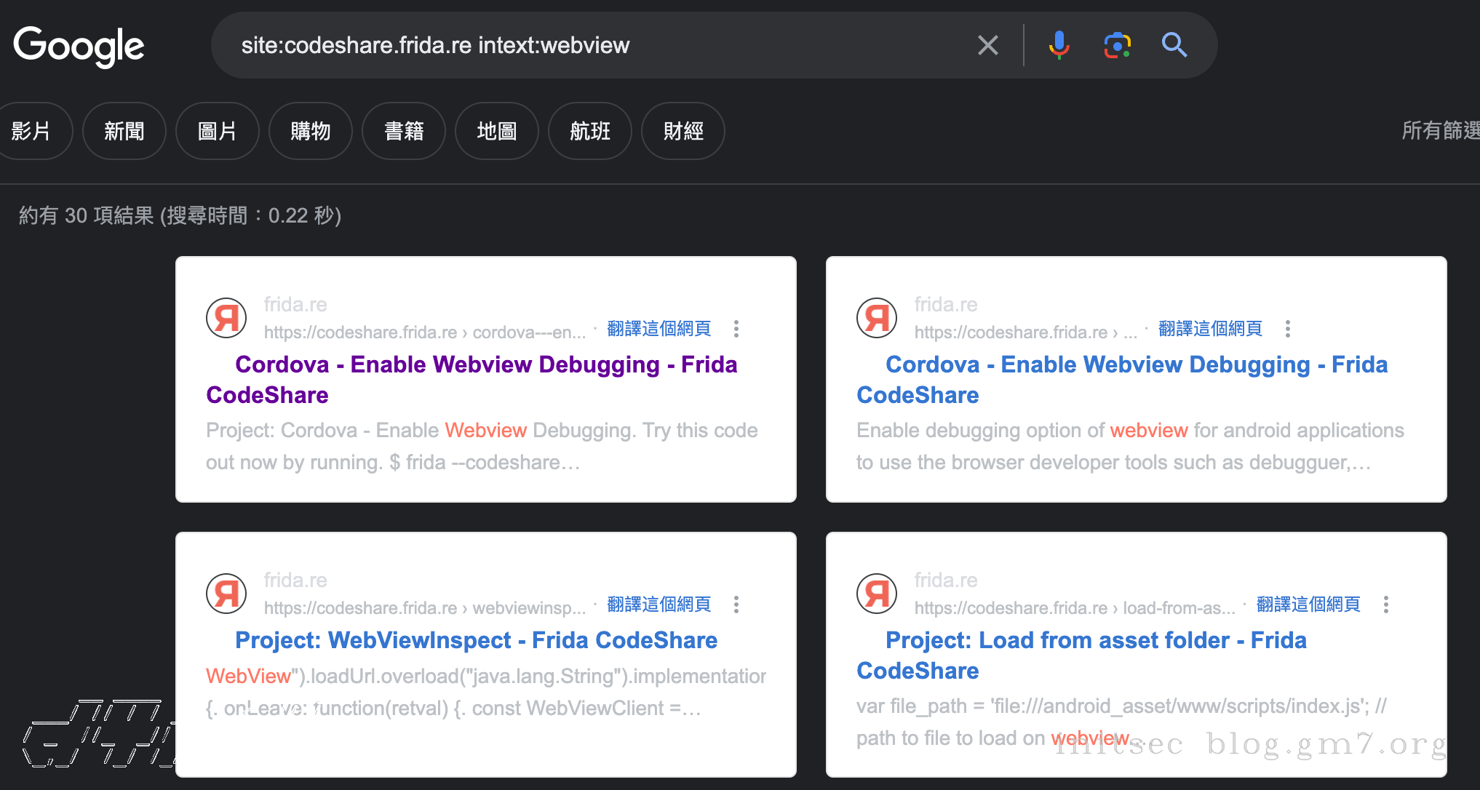
Task: Open the Project: WebViewInspect result
Action: point(475,640)
